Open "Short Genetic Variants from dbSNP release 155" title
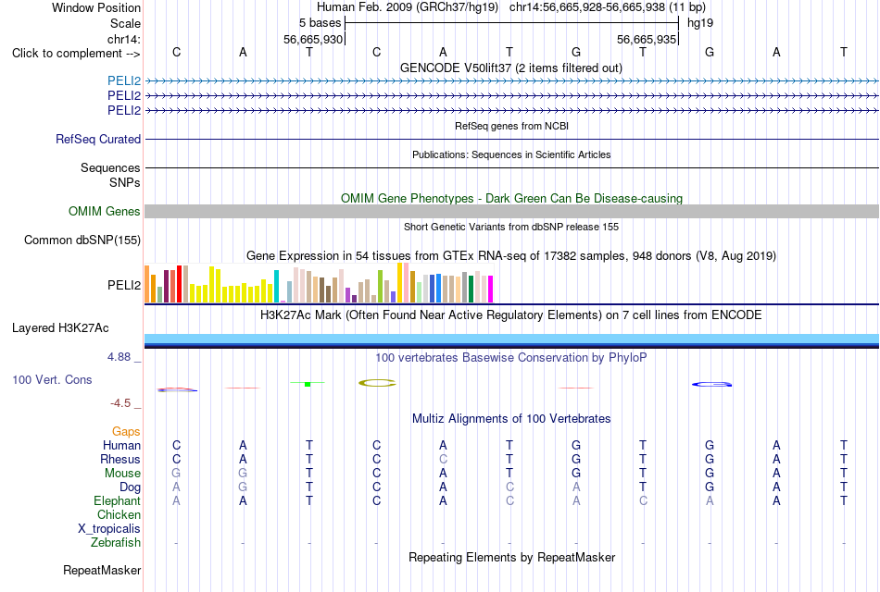880x592 pixels. pyautogui.click(x=511, y=227)
